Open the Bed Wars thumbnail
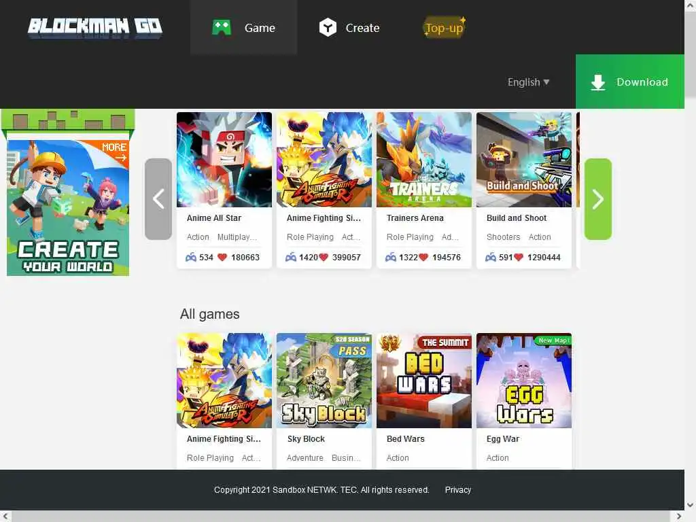 pos(424,381)
